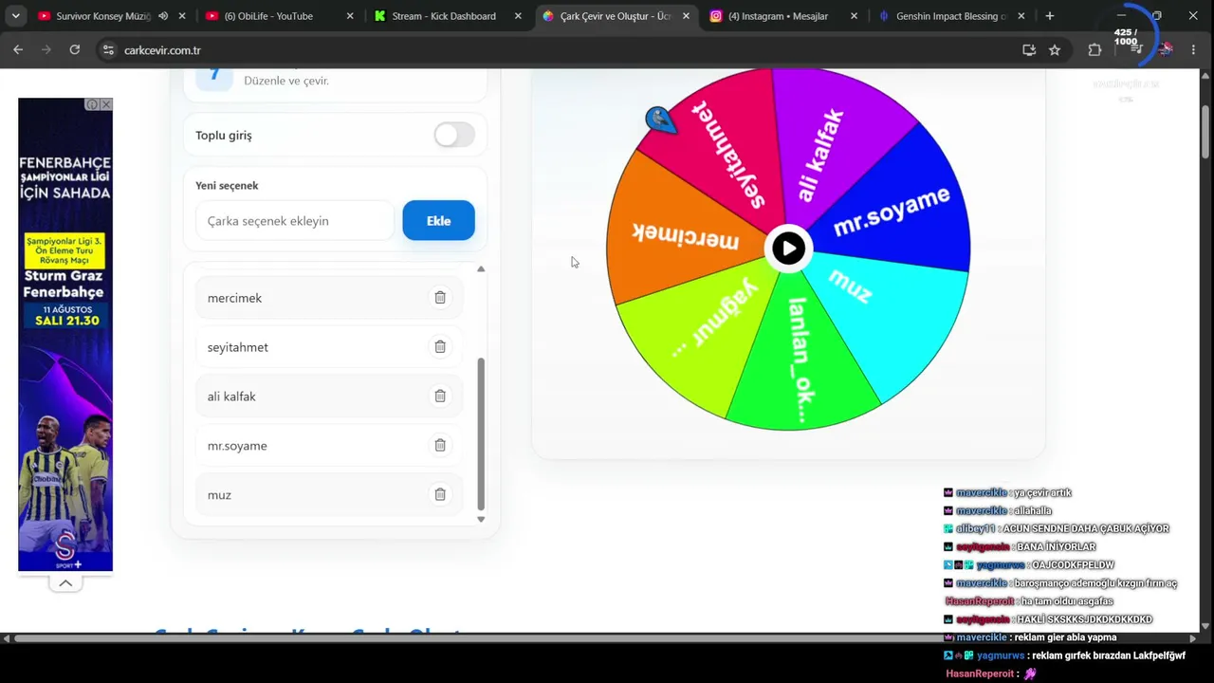This screenshot has height=683, width=1214.
Task: Go back in browser history
Action: pos(18,50)
